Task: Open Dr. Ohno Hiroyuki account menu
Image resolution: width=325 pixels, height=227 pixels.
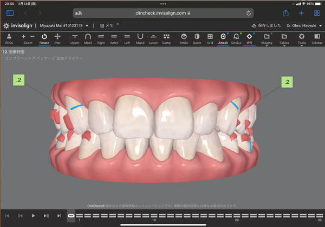Action: [304, 25]
